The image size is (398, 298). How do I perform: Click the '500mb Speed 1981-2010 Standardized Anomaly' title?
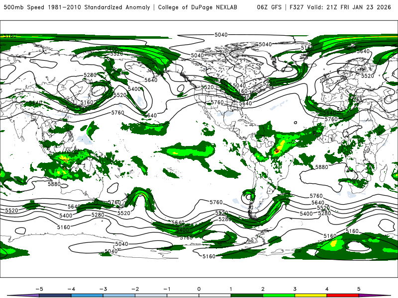click(77, 7)
